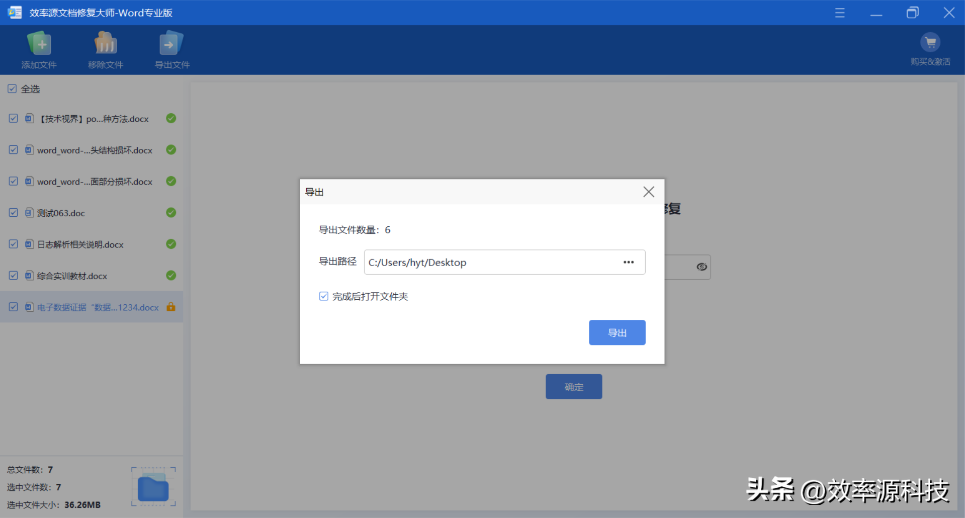Viewport: 965px width, 518px height.
Task: Click the Export File (导出文件) toolbar icon
Action: (x=171, y=44)
